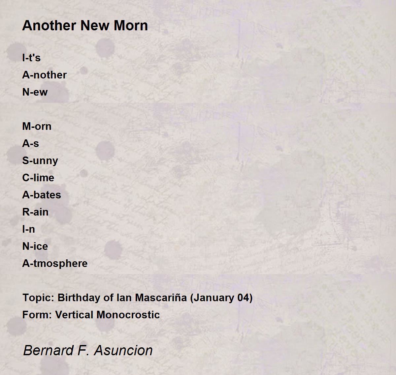Click the poem title Another New Morn
This screenshot has height=375, width=396.
(x=85, y=25)
